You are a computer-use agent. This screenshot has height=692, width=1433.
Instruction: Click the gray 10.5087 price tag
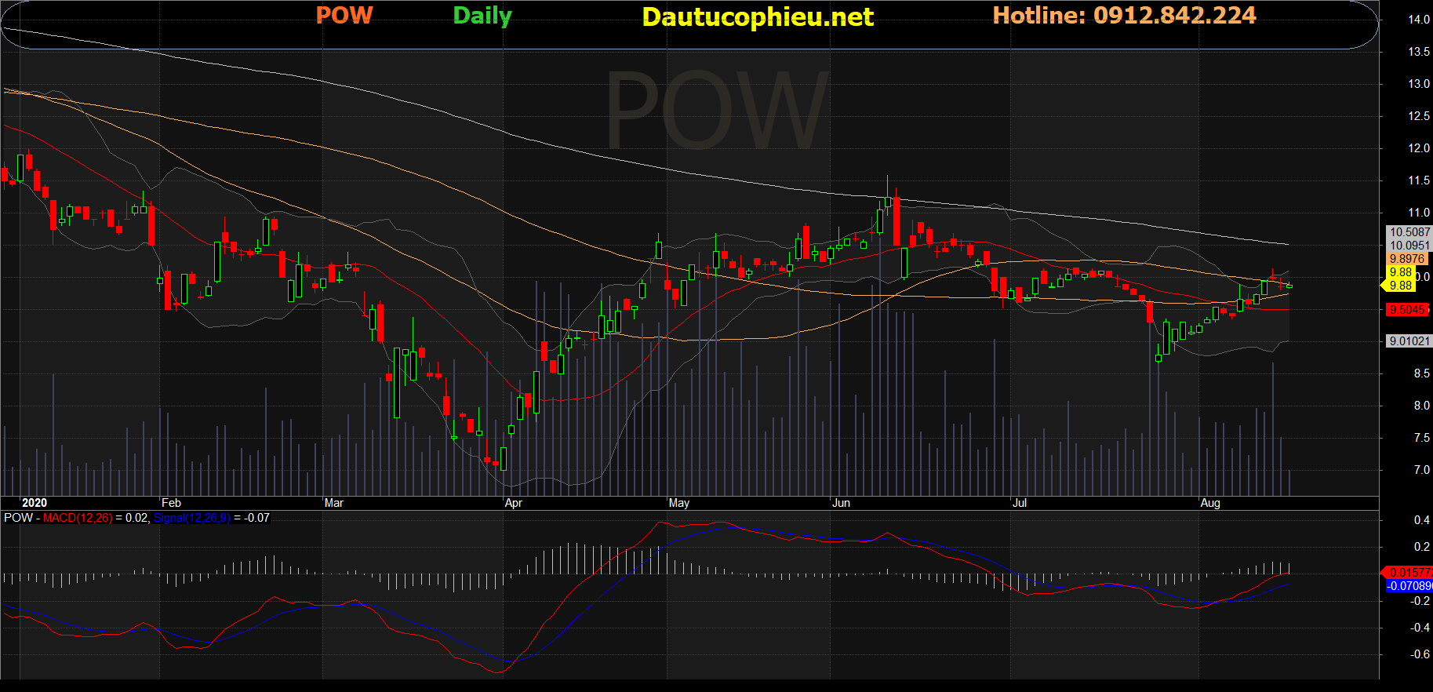point(1409,232)
